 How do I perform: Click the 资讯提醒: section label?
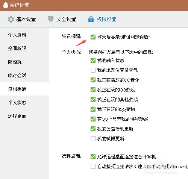(71, 36)
